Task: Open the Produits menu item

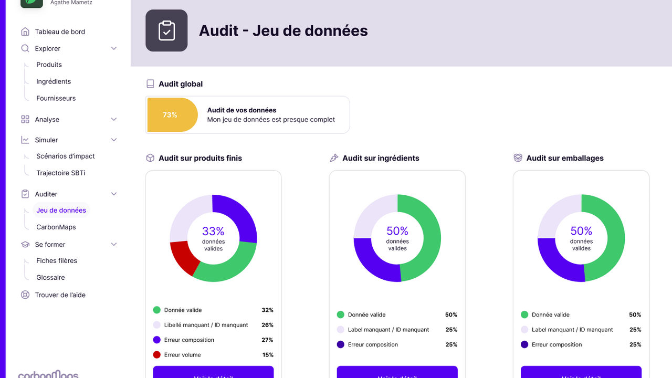Action: [x=49, y=65]
